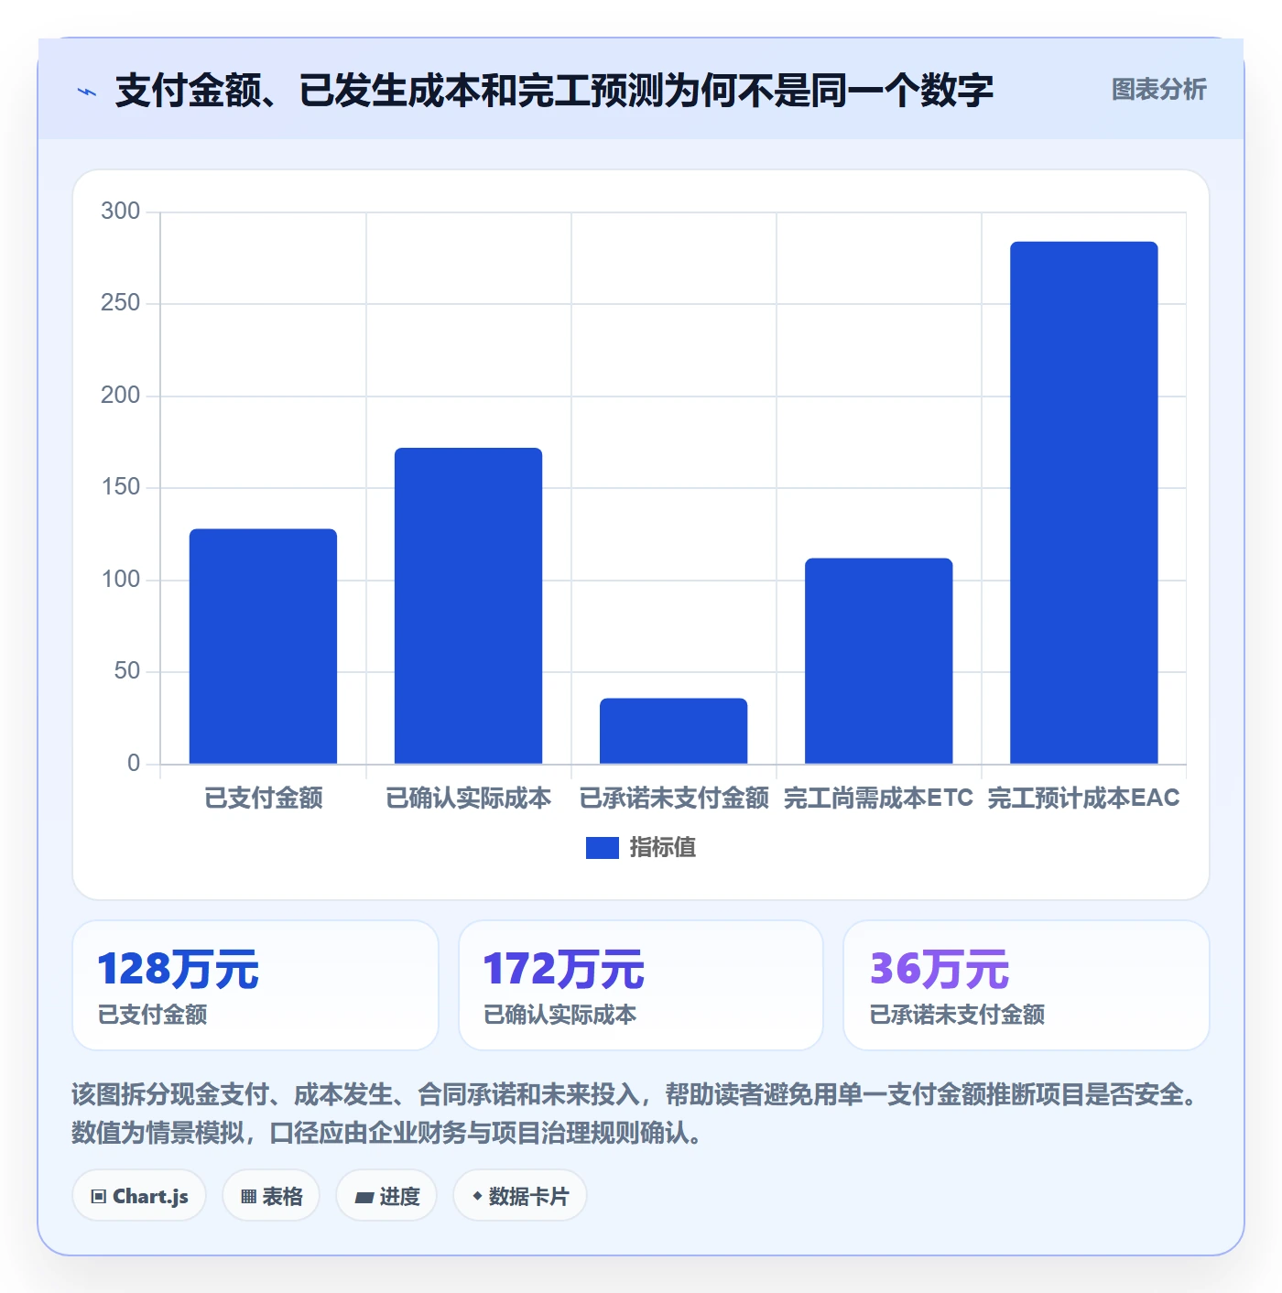Click the 已确认实际成本 axis label
1282x1293 pixels.
pyautogui.click(x=468, y=799)
